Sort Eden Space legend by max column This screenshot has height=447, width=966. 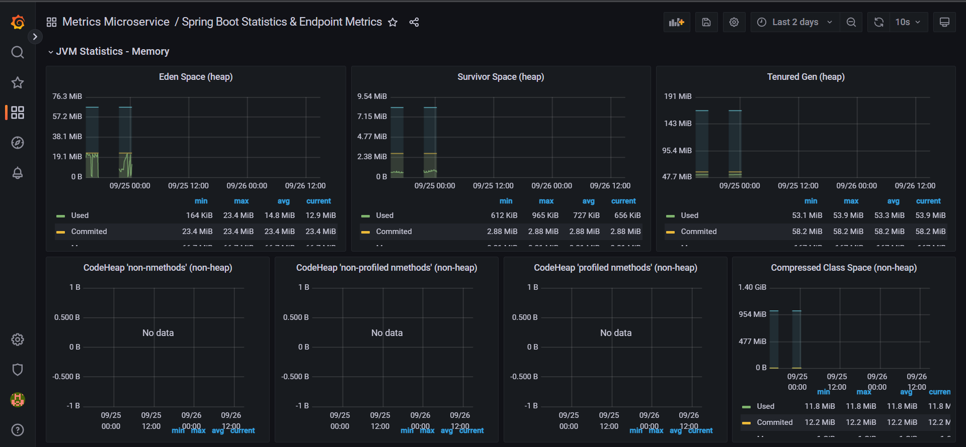(x=241, y=201)
